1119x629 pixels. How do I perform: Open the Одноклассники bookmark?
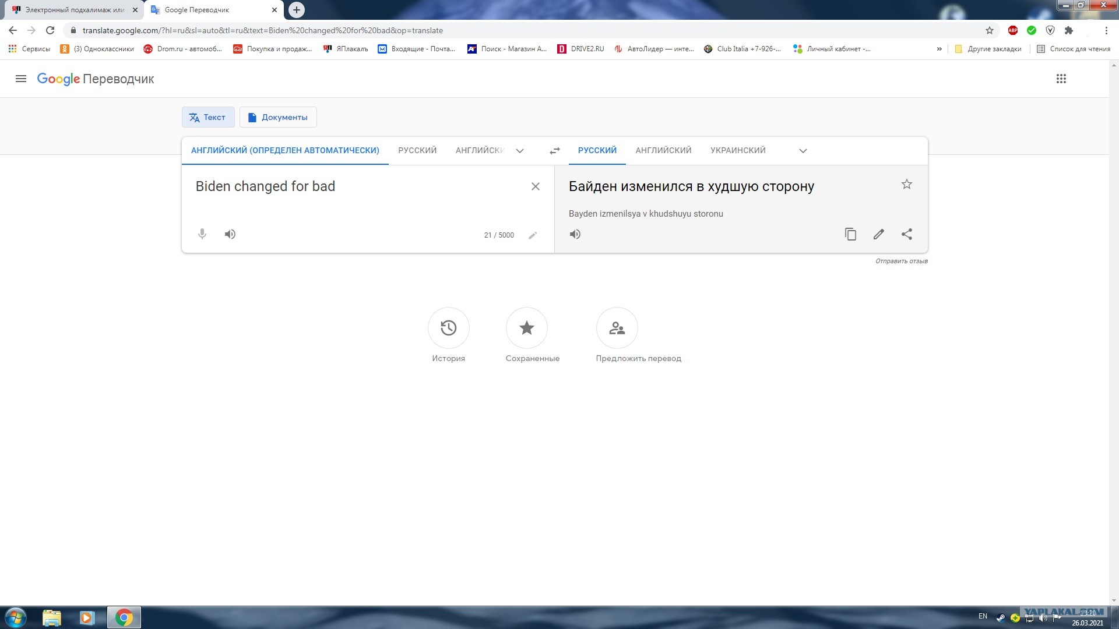(97, 49)
